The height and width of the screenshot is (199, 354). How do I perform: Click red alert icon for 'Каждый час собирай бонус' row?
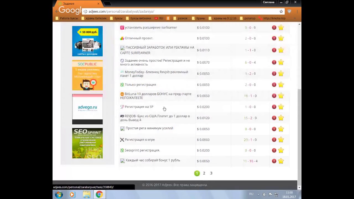[274, 161]
